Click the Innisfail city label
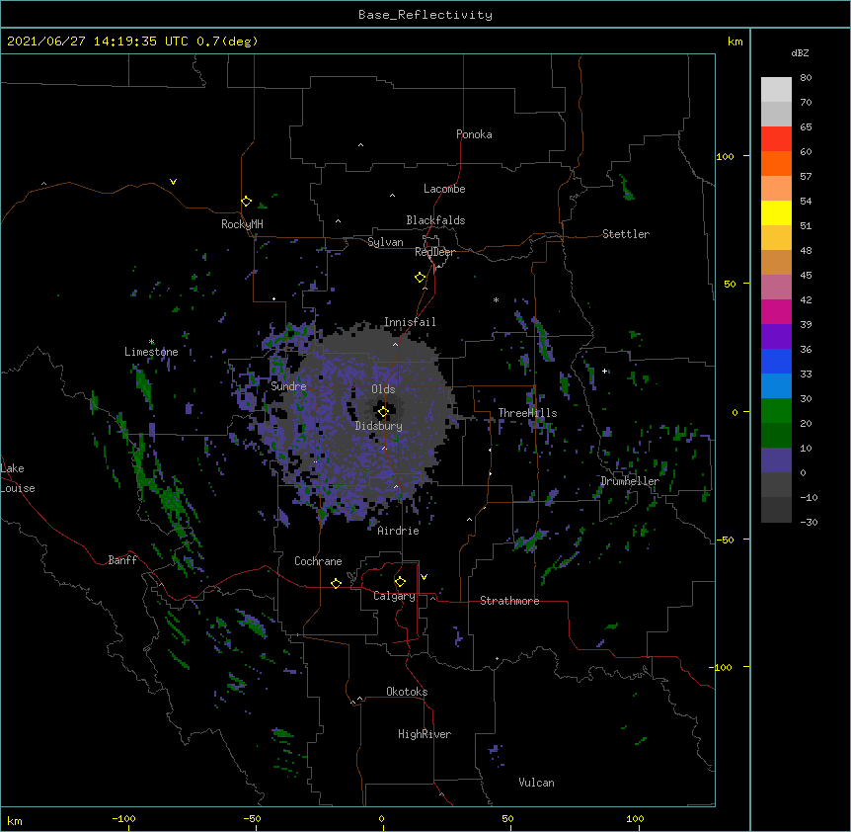 [x=410, y=322]
